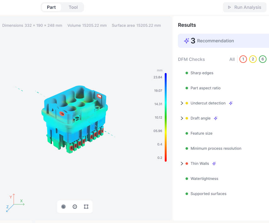This screenshot has width=269, height=223.
Task: Expand the Draft angle row
Action: tap(182, 118)
